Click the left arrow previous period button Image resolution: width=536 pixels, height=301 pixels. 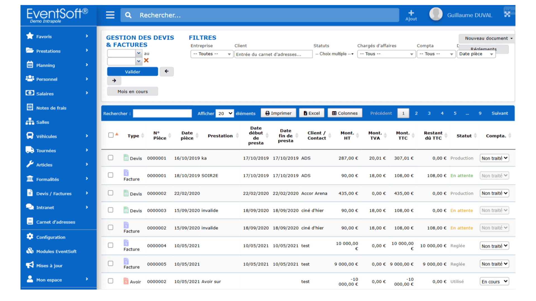pos(167,72)
